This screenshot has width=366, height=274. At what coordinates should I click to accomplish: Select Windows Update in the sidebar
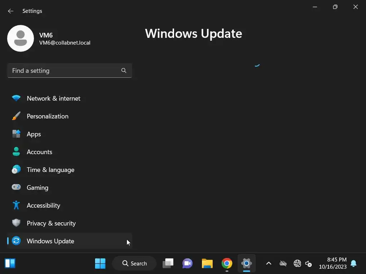tap(70, 241)
